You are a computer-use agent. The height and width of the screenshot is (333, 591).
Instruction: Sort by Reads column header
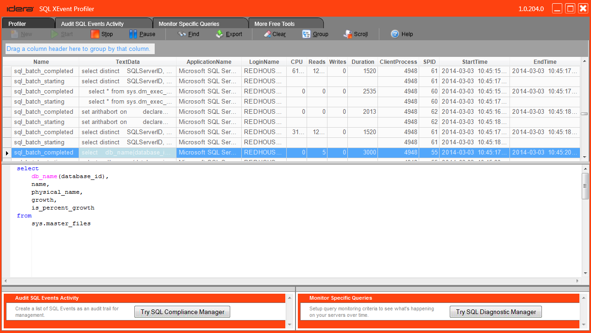317,62
